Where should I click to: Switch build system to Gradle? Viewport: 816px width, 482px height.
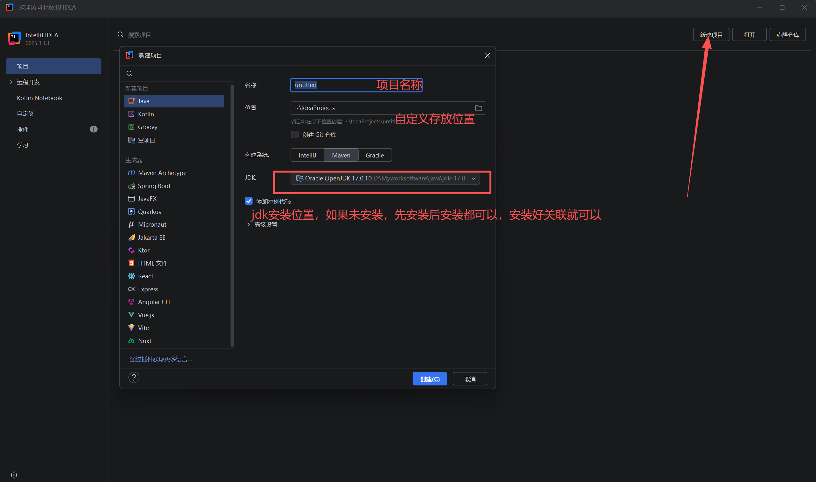click(x=375, y=155)
